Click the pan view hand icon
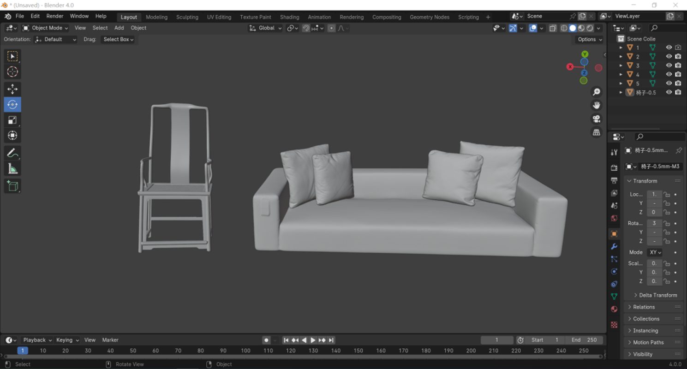This screenshot has height=369, width=687. click(x=597, y=105)
